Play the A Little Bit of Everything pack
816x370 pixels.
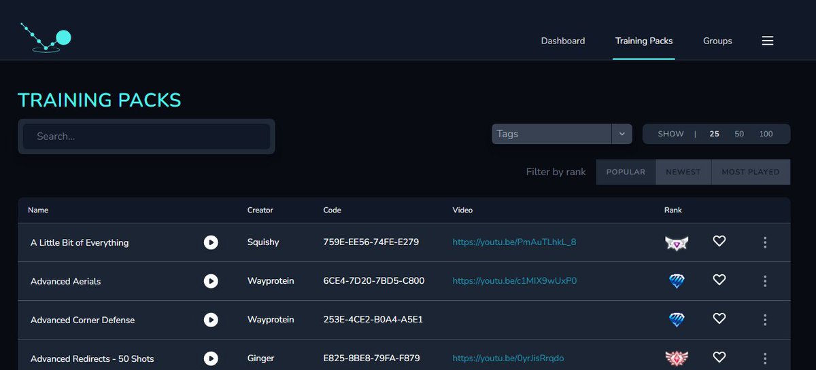click(x=211, y=242)
